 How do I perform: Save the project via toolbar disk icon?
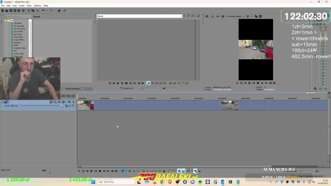coord(11,11)
